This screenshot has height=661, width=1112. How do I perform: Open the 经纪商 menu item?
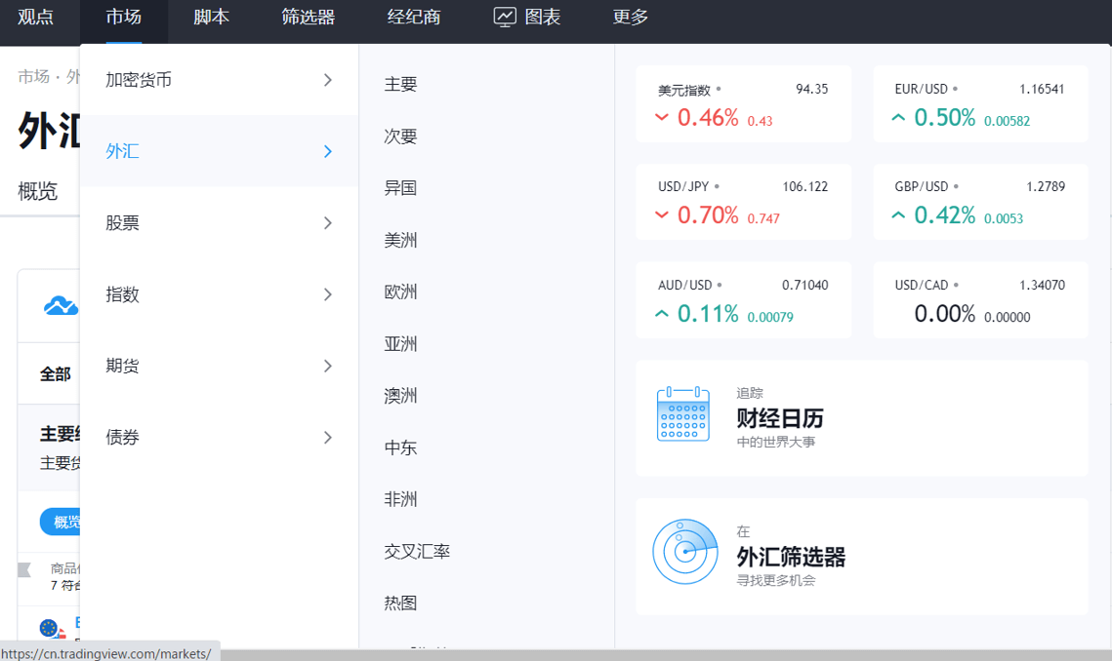[x=414, y=17]
